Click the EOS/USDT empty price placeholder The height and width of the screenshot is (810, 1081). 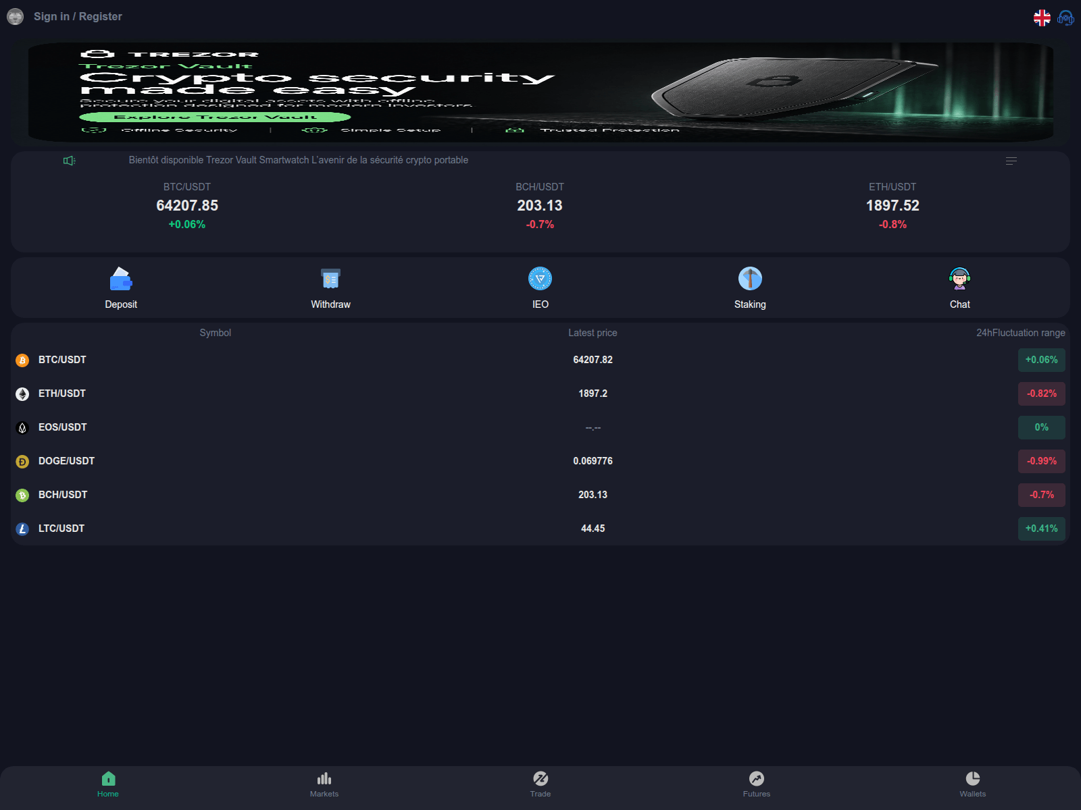click(x=593, y=427)
